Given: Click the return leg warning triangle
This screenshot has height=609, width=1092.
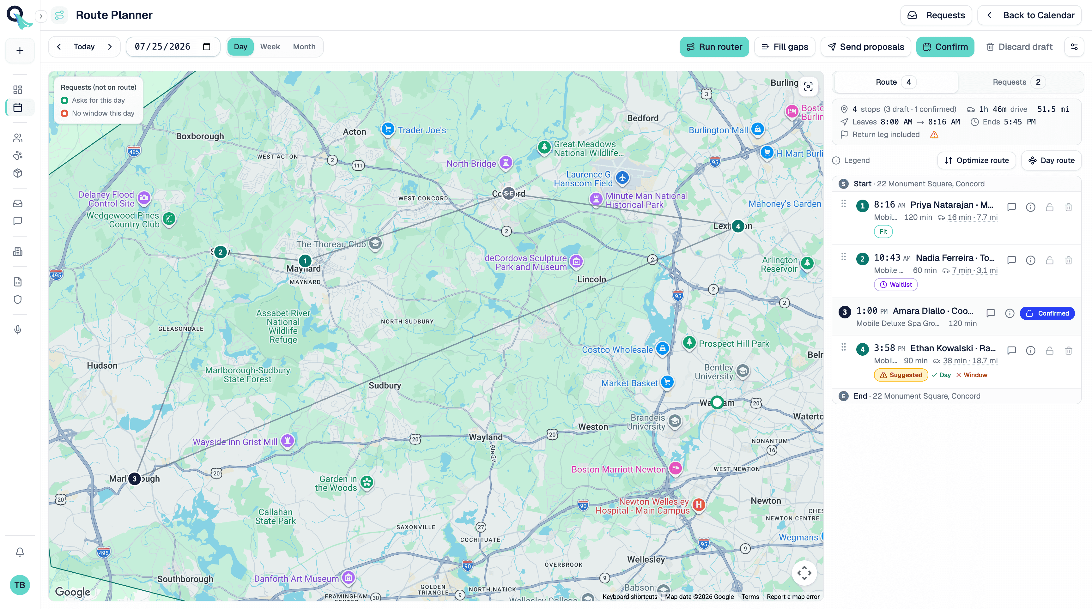Looking at the screenshot, I should pos(934,135).
